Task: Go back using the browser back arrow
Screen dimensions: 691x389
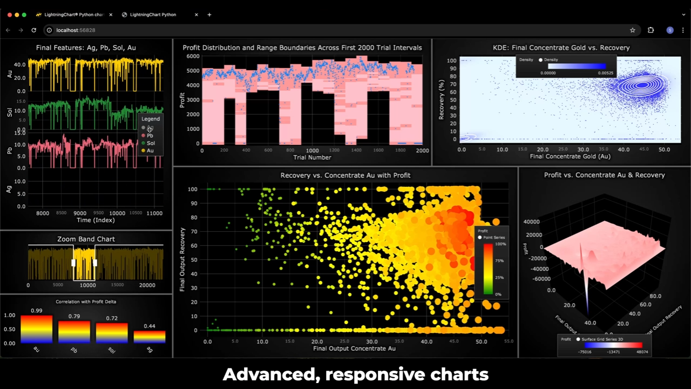Action: point(8,30)
